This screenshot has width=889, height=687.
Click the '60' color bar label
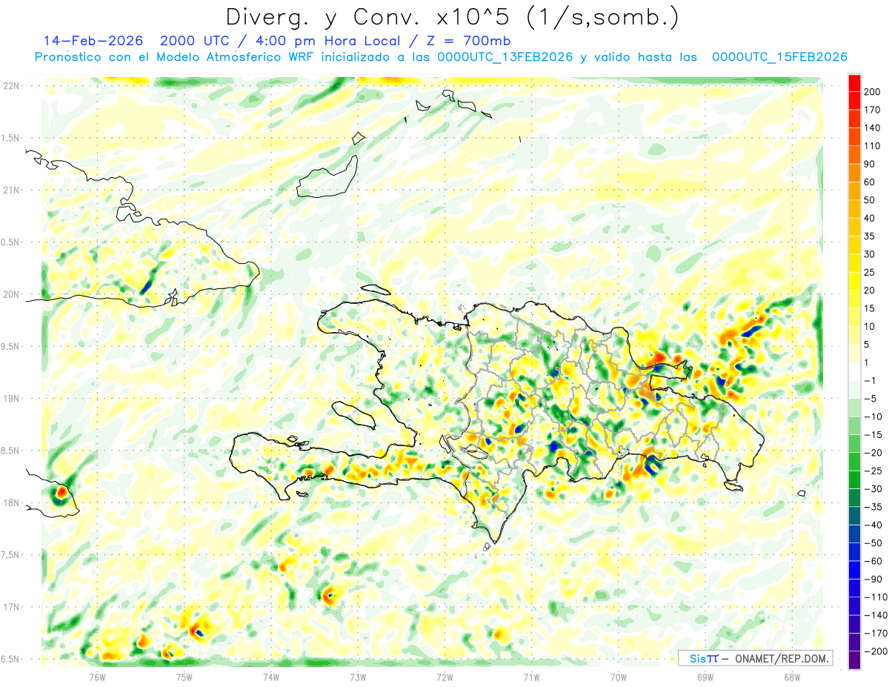tap(870, 182)
